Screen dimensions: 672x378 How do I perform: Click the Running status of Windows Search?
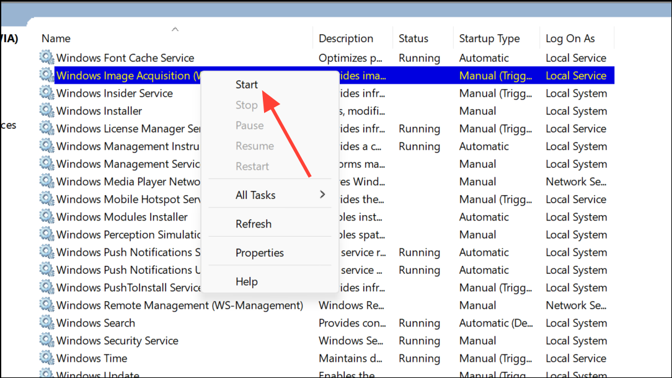click(x=419, y=323)
